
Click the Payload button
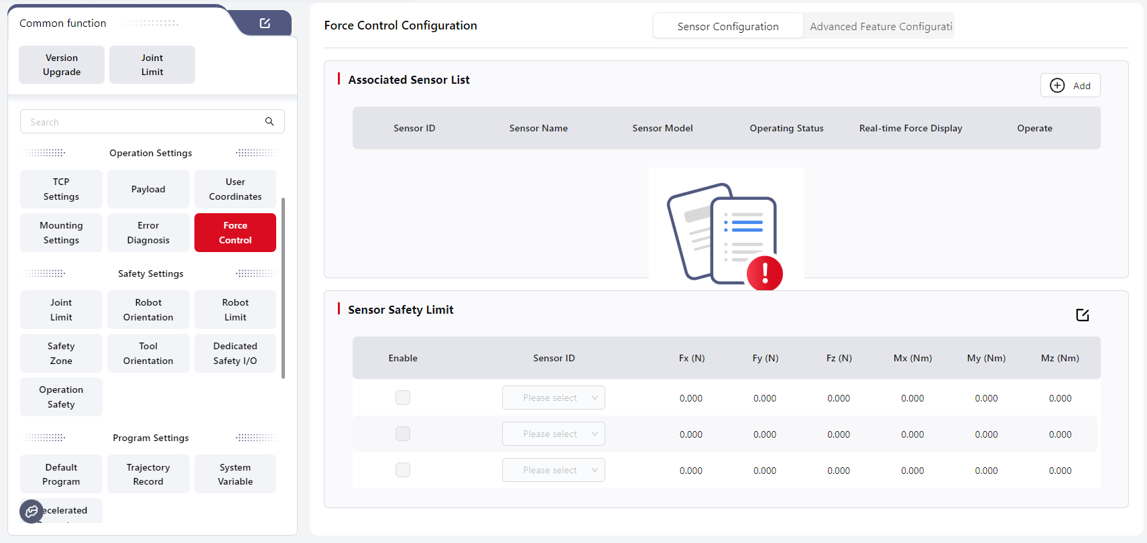[148, 189]
